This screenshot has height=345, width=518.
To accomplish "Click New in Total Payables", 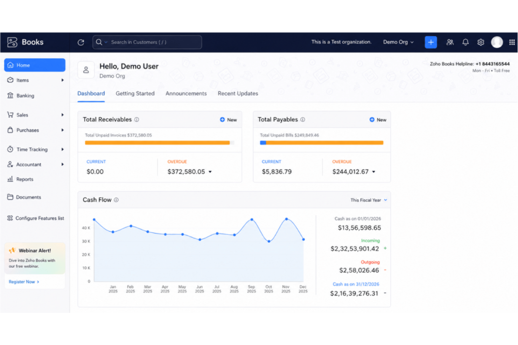I will tap(378, 120).
